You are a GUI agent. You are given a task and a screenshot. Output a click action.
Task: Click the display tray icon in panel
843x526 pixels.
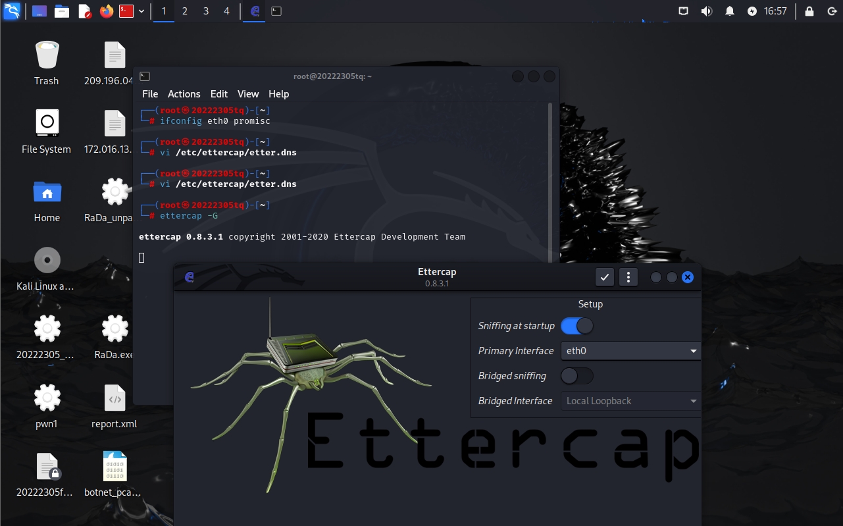click(x=684, y=11)
